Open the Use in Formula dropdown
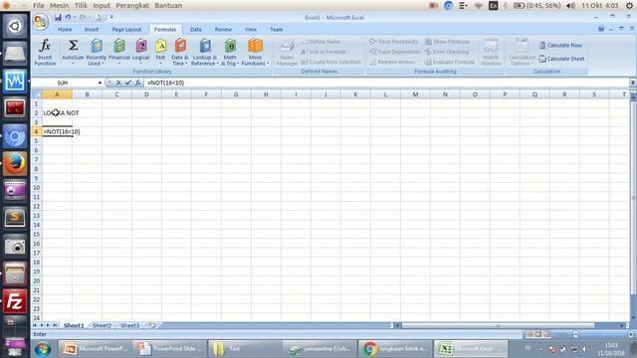 click(348, 52)
